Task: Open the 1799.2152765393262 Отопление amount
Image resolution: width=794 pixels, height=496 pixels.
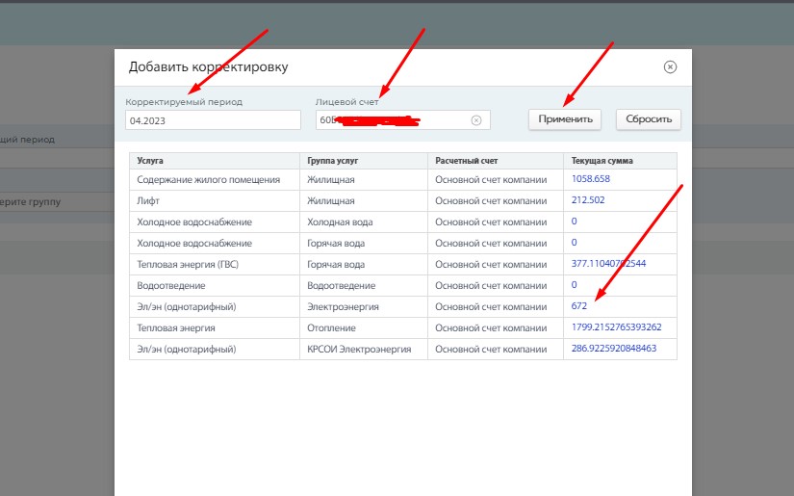Action: point(616,327)
